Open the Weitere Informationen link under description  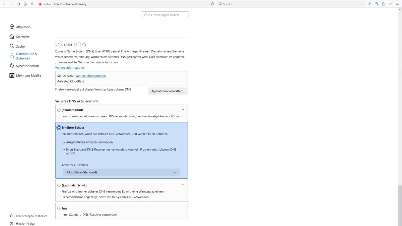pos(70,68)
